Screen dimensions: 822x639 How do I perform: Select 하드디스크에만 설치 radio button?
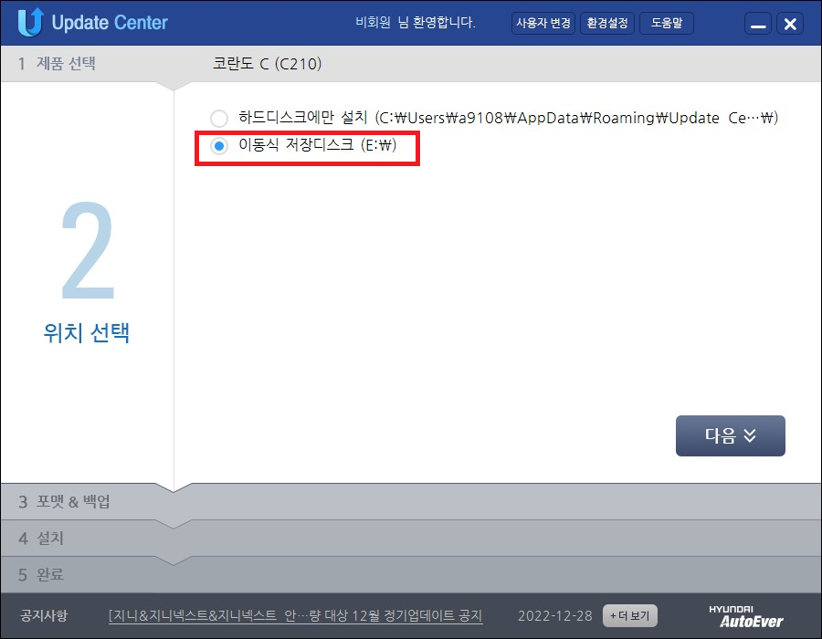pos(219,119)
